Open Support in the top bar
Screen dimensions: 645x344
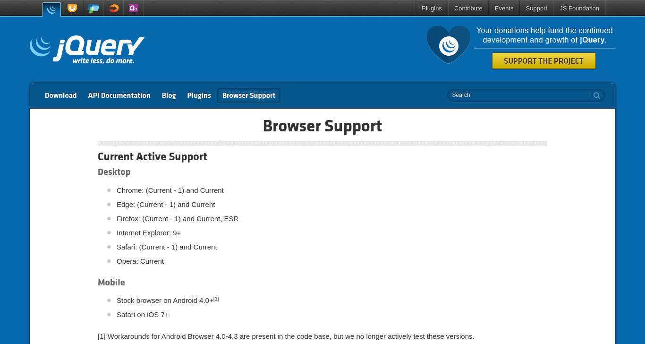[x=536, y=8]
